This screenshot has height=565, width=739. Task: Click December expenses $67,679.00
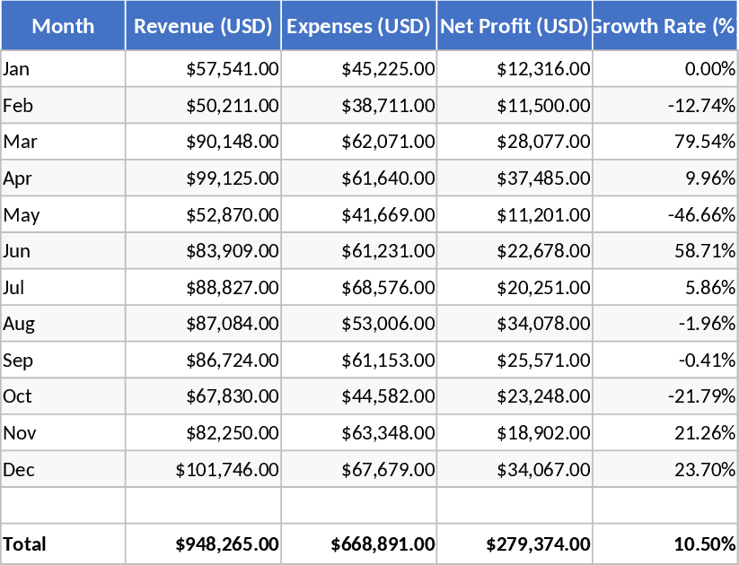[388, 469]
